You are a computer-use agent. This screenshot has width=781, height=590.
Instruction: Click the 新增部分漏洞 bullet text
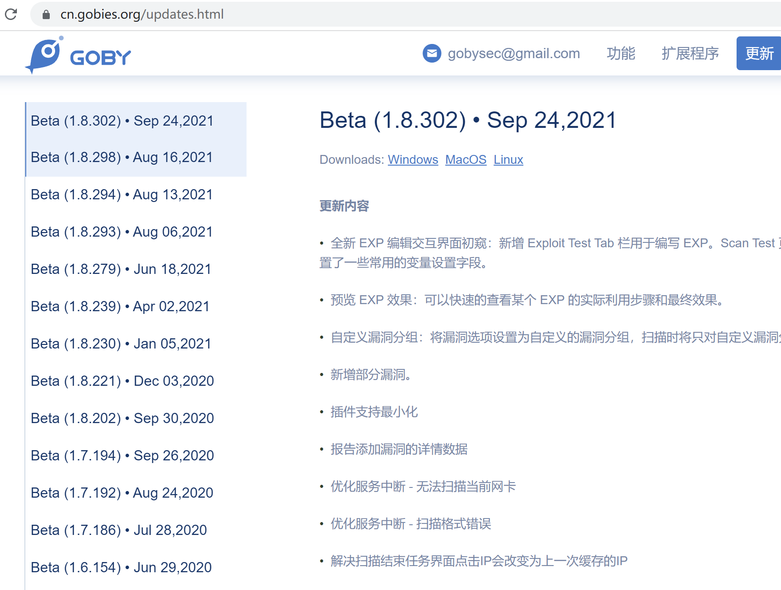tap(371, 375)
